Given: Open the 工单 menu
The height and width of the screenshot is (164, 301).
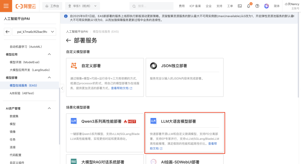Looking at the screenshot, I should pos(230,6).
